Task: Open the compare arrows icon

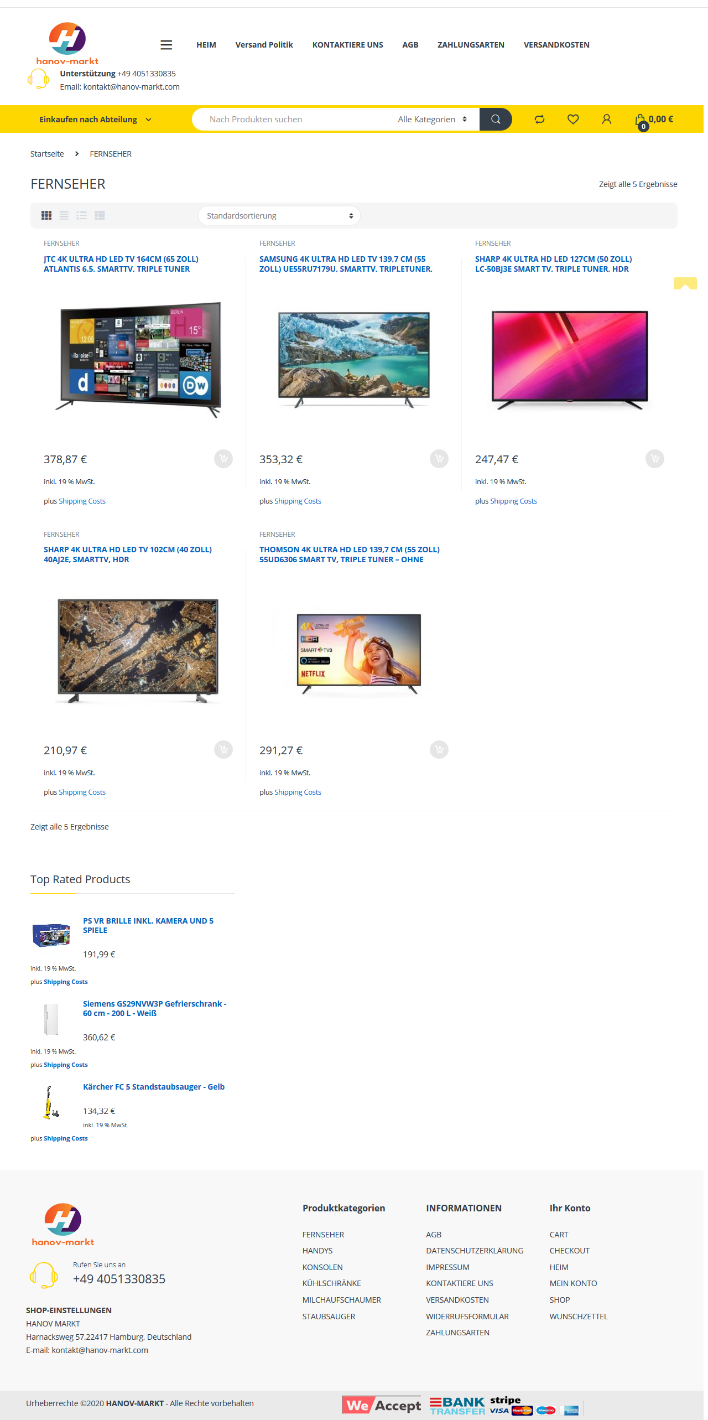Action: coord(540,119)
